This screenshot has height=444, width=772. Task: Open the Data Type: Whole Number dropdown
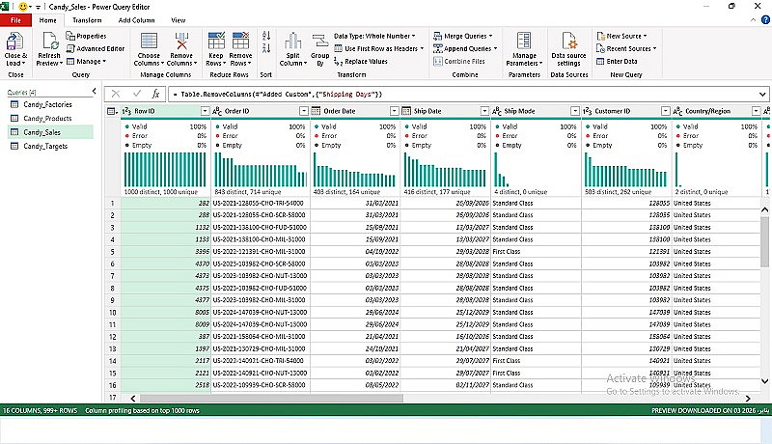pos(373,36)
